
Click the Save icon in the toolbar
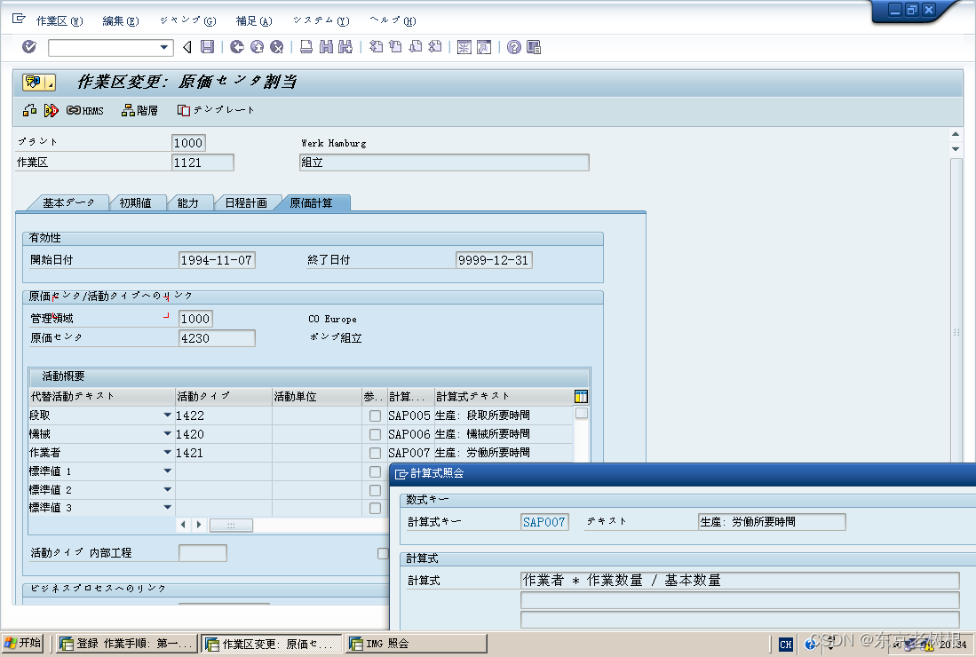206,47
